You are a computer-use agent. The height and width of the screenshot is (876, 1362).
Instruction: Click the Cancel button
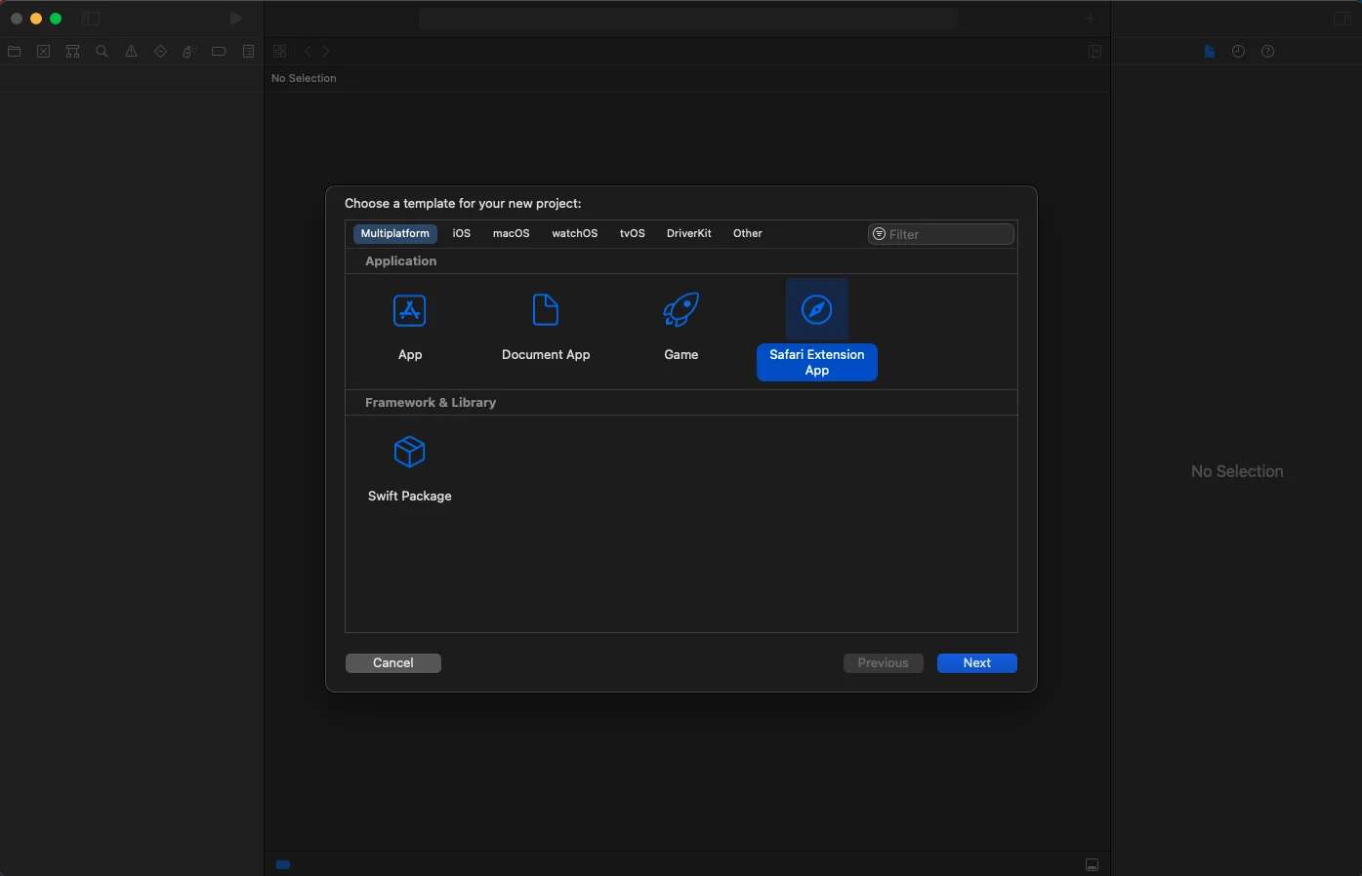point(393,663)
